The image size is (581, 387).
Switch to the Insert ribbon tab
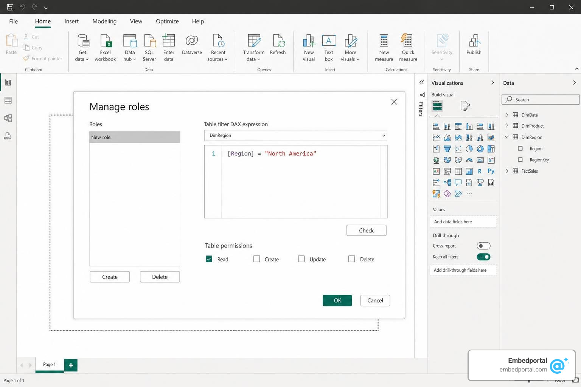(71, 21)
